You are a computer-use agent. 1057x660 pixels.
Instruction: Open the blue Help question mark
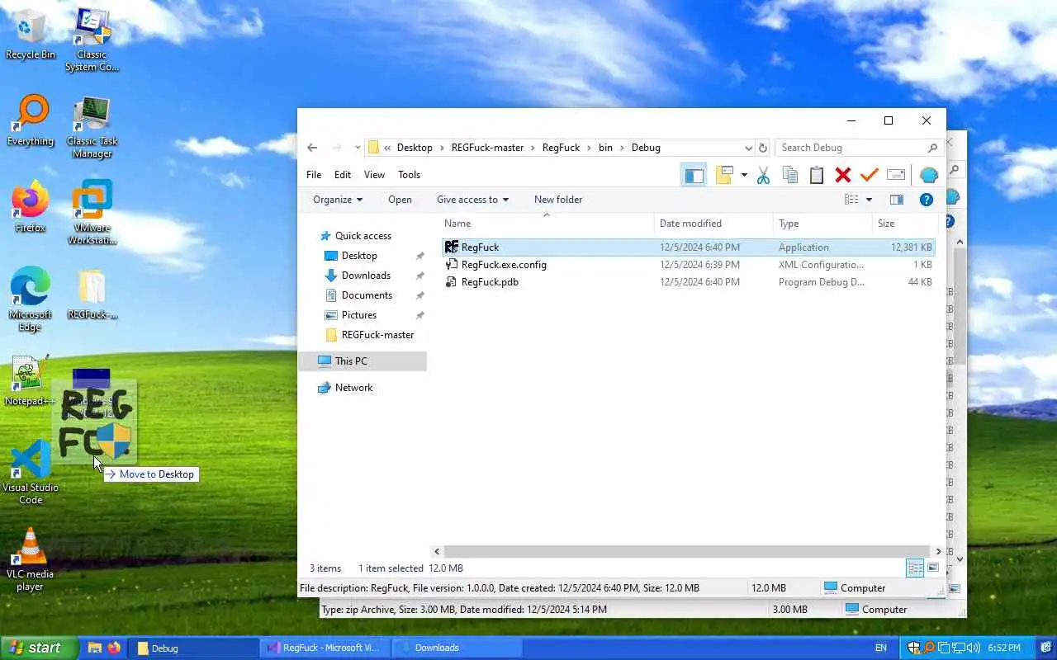point(927,200)
